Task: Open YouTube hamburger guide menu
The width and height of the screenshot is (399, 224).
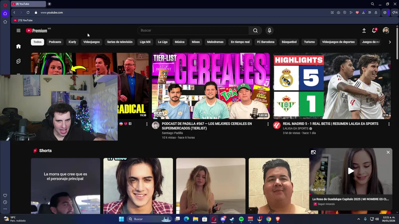Action: (18, 30)
